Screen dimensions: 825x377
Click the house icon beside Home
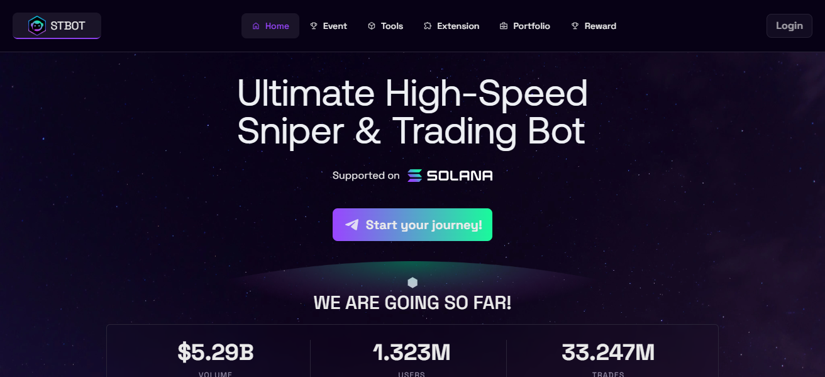pos(256,26)
